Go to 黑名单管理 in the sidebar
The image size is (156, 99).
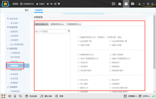15,57
